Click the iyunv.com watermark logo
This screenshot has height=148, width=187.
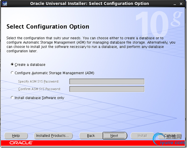click(169, 139)
